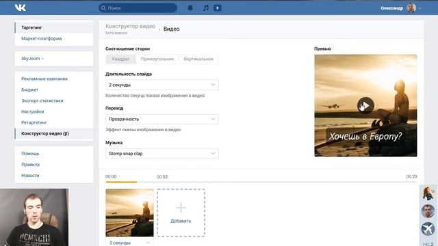Viewport: 438px width, 246px height.
Task: Open Настройки in sidebar
Action: [33, 111]
